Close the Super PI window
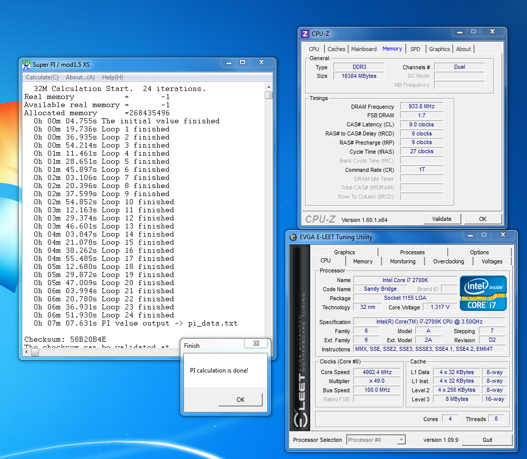Viewport: 527px width, 459px height. click(262, 62)
